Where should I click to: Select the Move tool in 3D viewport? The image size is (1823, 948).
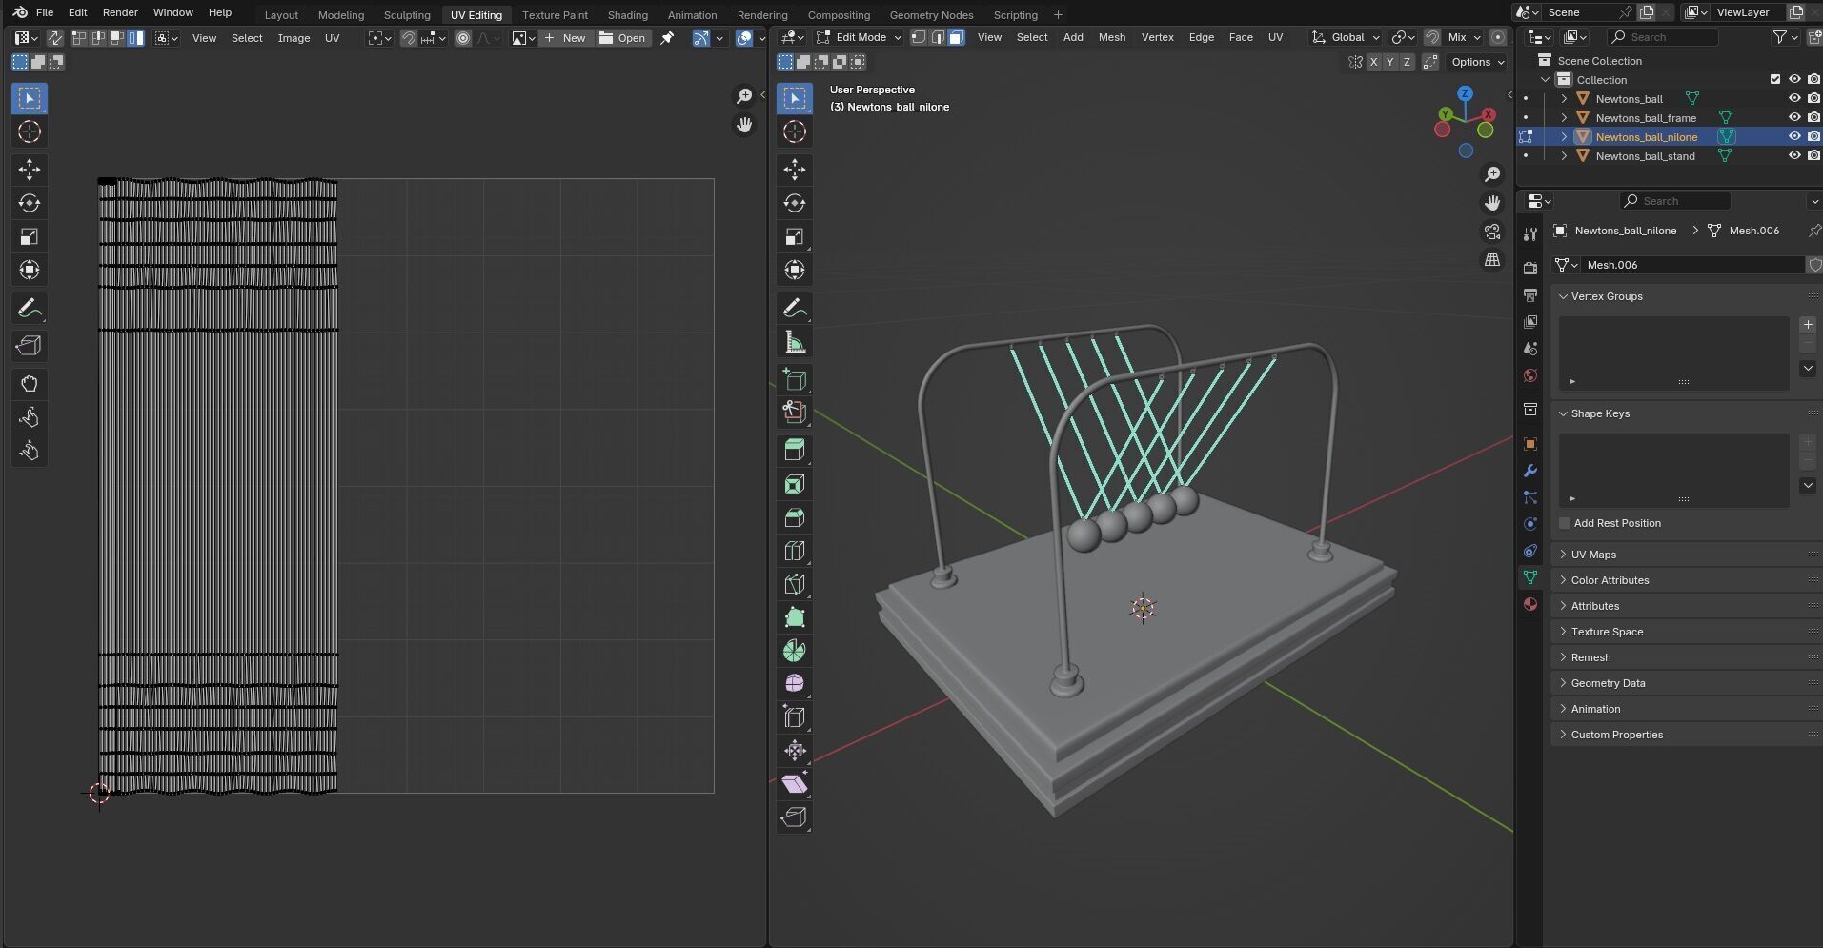795,170
